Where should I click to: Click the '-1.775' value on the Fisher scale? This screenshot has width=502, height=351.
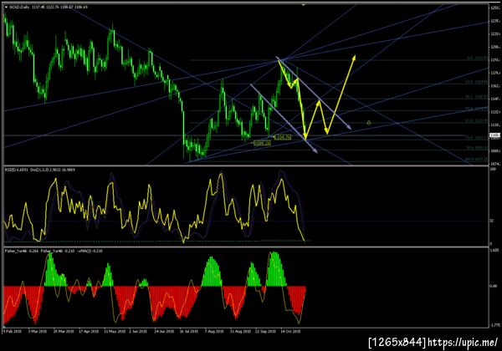click(495, 325)
